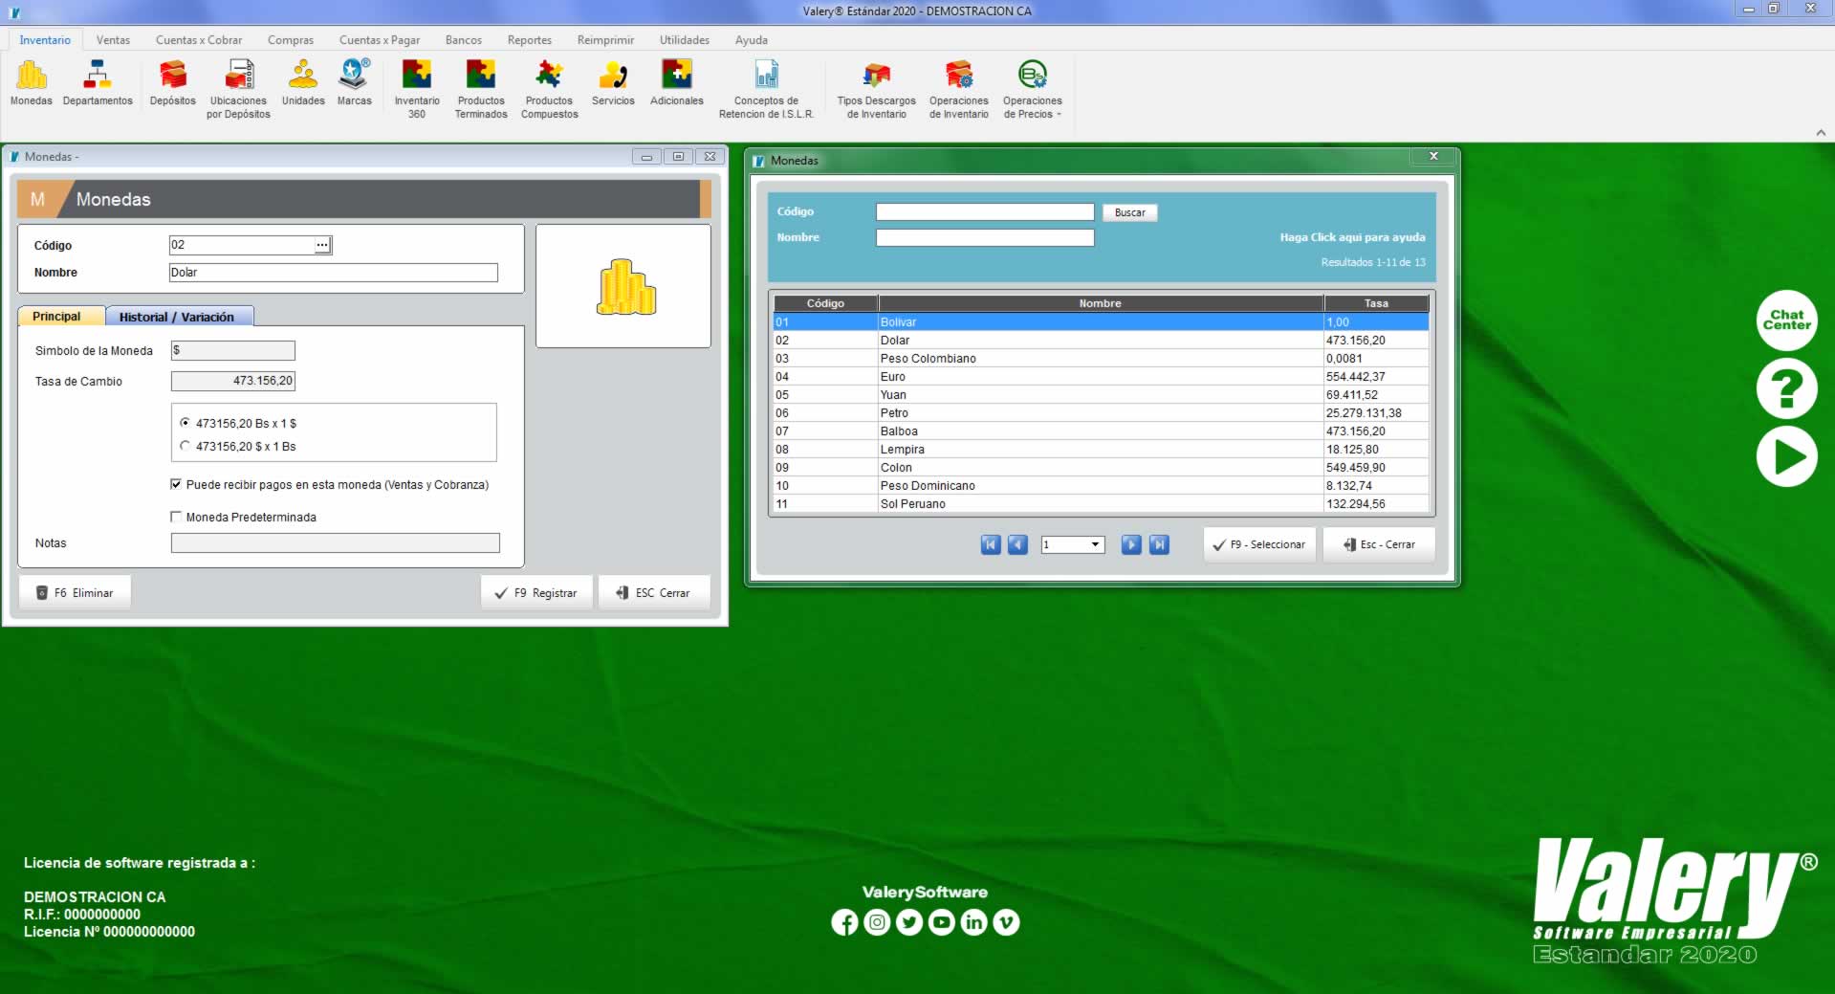1835x994 pixels.
Task: Click F6 Eliminar button
Action: tap(75, 593)
